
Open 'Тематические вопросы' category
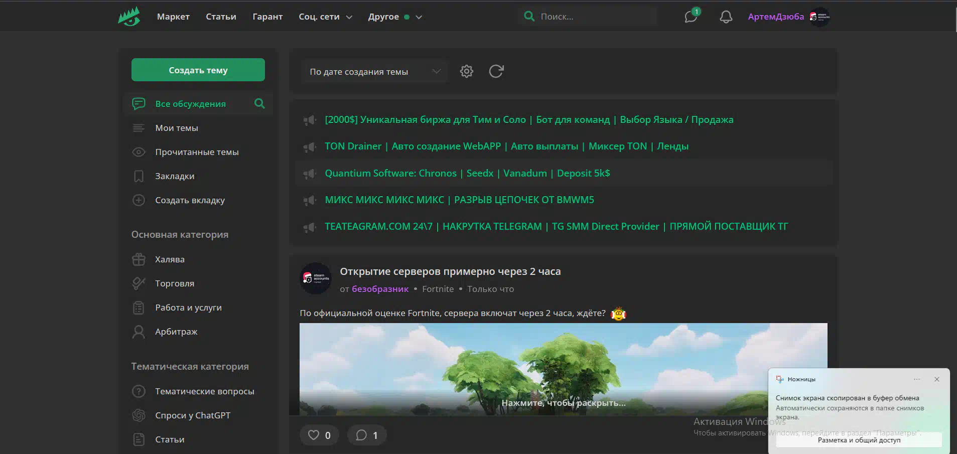(x=205, y=391)
